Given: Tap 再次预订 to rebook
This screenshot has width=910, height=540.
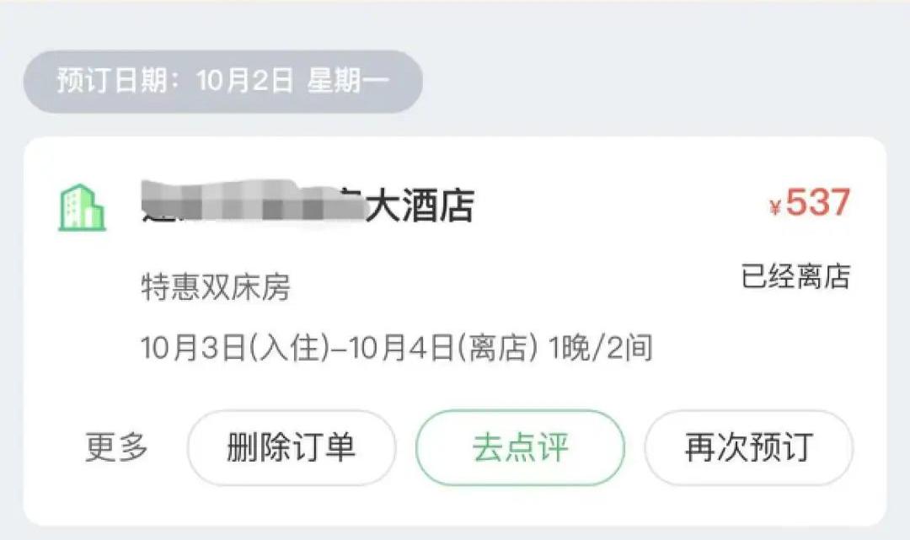Looking at the screenshot, I should tap(748, 447).
